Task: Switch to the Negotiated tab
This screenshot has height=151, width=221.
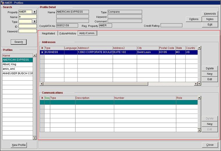Action: pos(48,33)
